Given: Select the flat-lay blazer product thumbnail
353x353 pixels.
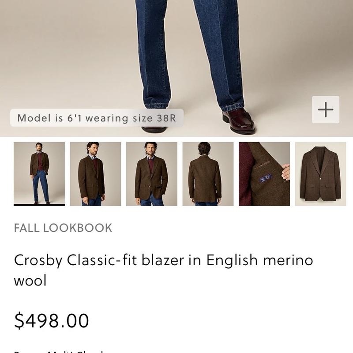Looking at the screenshot, I should pos(321,174).
